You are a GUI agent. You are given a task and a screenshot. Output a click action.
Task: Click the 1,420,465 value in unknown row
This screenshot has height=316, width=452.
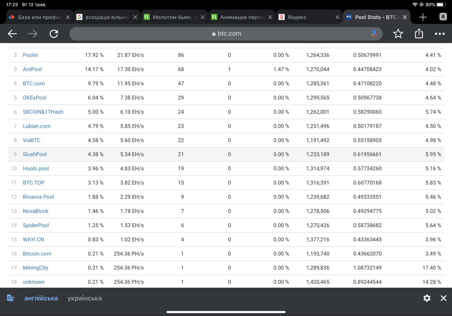pyautogui.click(x=318, y=282)
